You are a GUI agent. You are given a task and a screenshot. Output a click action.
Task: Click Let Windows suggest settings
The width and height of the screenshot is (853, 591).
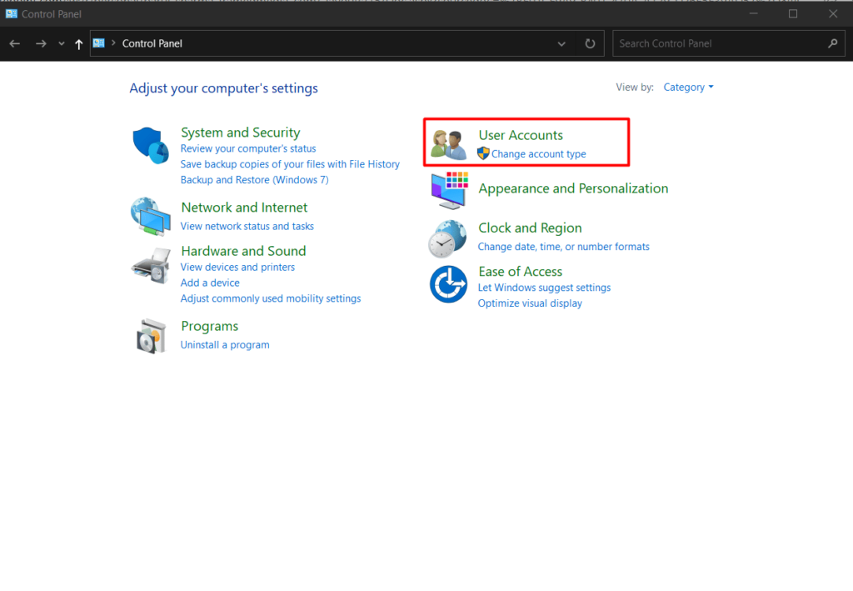(x=544, y=288)
